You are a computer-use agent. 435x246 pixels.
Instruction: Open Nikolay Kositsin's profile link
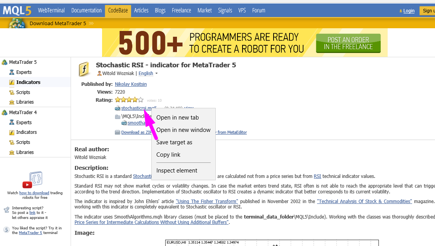click(131, 84)
